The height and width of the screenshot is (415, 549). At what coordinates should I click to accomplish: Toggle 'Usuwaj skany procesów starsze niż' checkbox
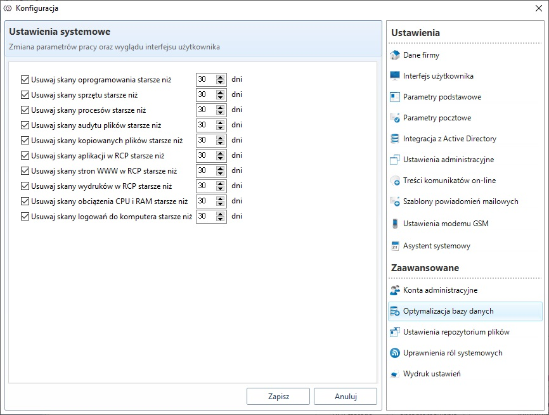(x=25, y=110)
